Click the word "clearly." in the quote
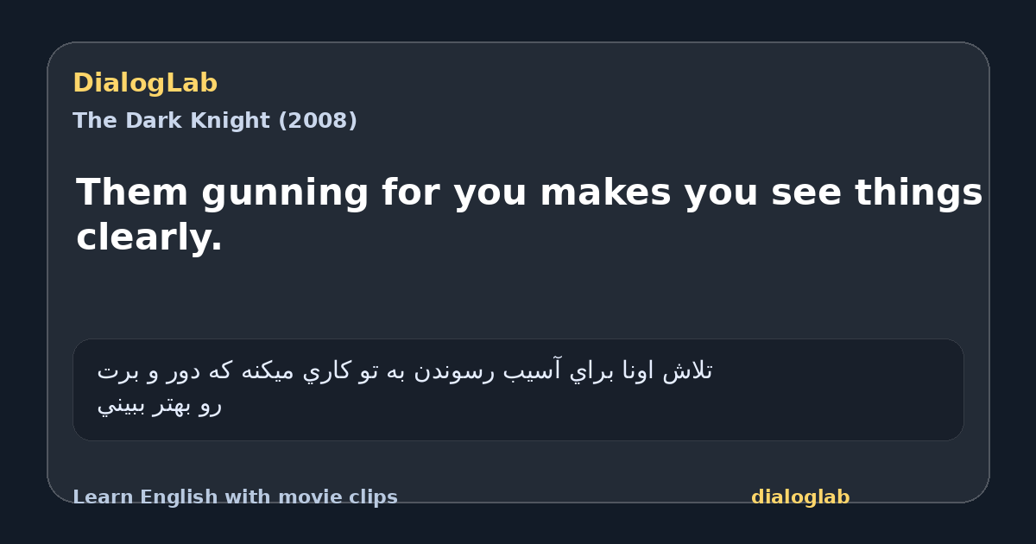This screenshot has width=1036, height=544. pos(149,237)
